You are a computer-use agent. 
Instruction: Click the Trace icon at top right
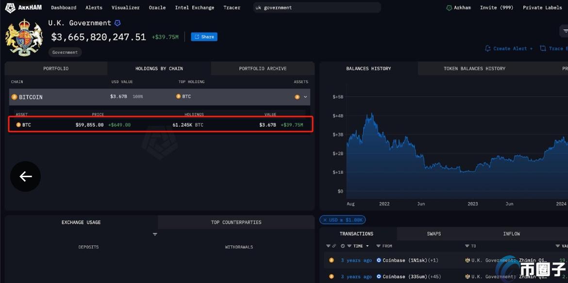[x=543, y=48]
